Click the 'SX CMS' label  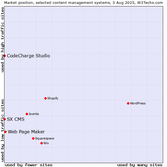click(16, 119)
